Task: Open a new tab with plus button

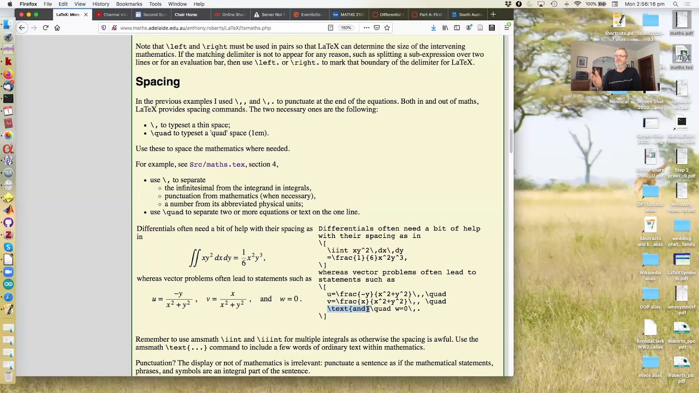Action: pos(493,15)
